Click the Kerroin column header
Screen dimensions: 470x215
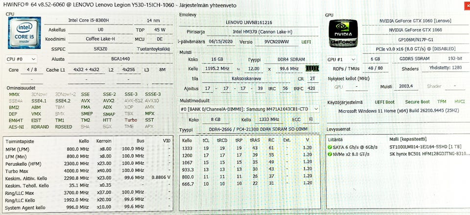(x=104, y=141)
